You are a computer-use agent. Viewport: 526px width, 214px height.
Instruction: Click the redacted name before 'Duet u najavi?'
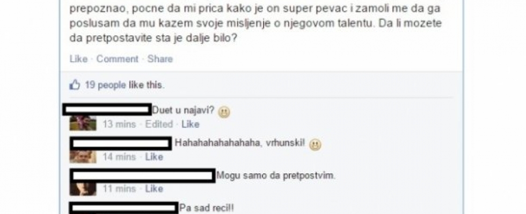click(107, 109)
